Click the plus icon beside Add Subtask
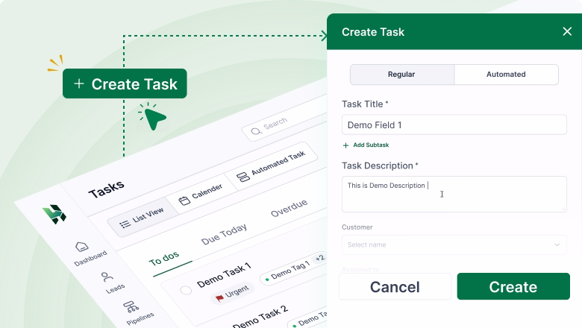582x328 pixels. coord(345,145)
